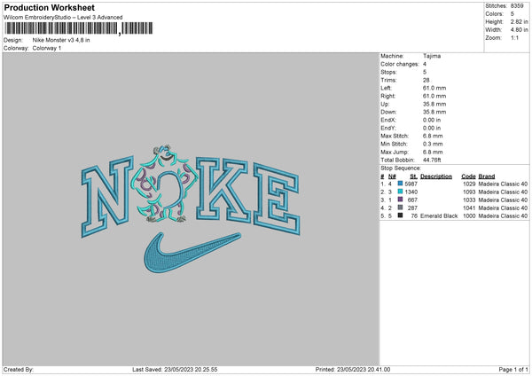This screenshot has width=532, height=376.
Task: Click the purple color swatch for code 1033
Action: (401, 200)
